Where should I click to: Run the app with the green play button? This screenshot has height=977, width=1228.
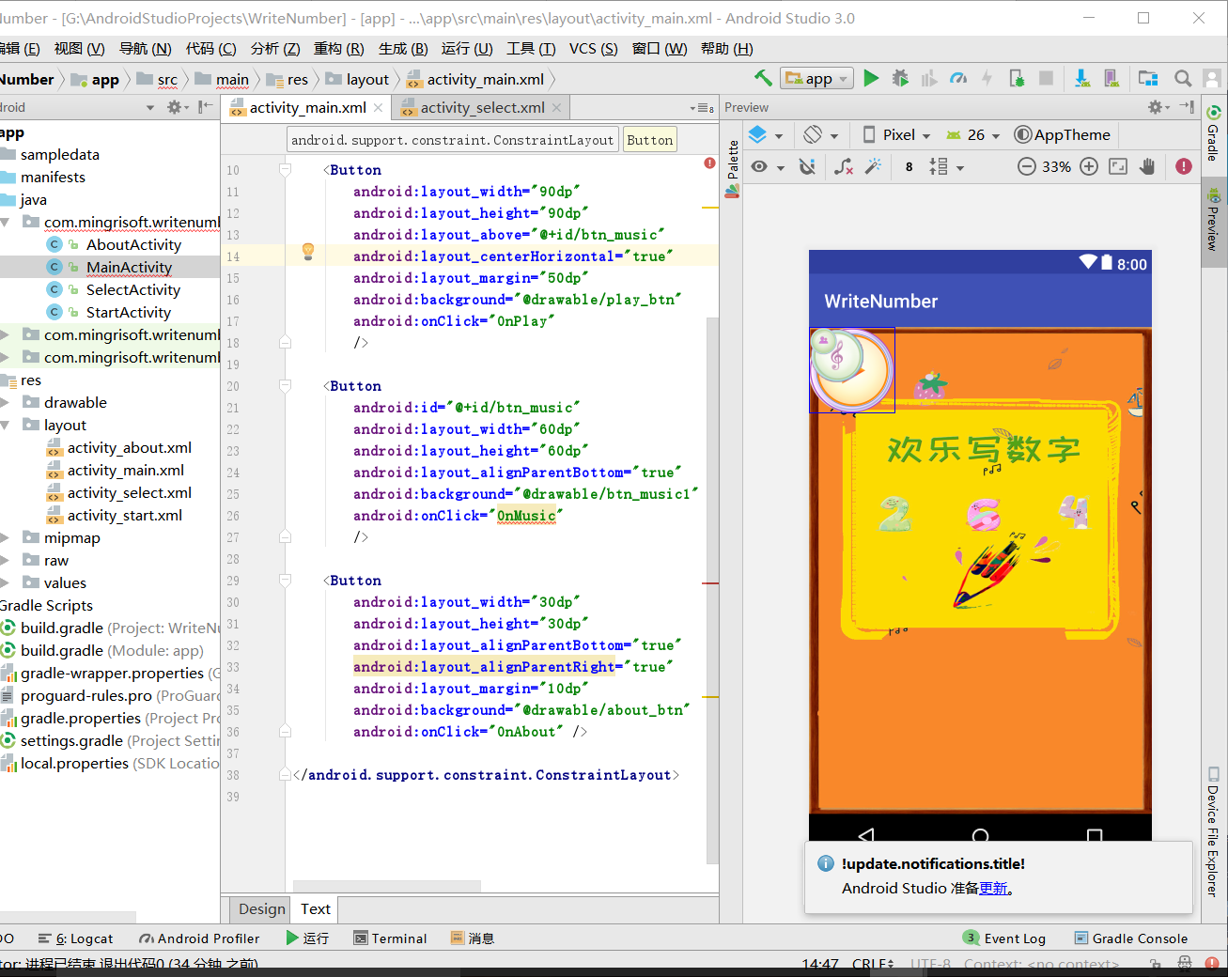tap(871, 78)
